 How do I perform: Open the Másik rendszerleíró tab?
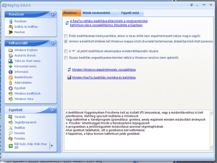click(100, 13)
